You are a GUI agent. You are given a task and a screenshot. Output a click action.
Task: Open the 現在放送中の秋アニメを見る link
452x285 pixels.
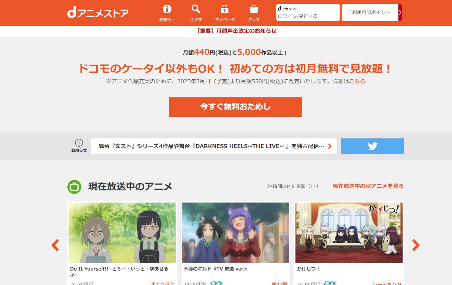(368, 186)
